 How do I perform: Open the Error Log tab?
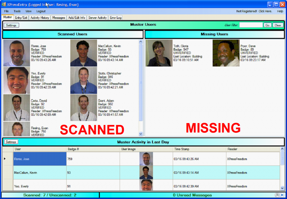point(115,17)
